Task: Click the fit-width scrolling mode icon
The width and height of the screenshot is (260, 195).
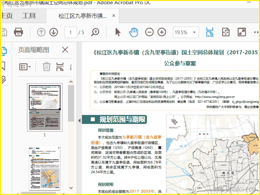Action: (x=210, y=32)
